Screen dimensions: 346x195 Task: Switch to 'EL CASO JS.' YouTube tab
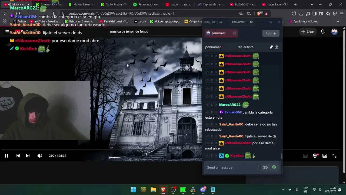243,5
